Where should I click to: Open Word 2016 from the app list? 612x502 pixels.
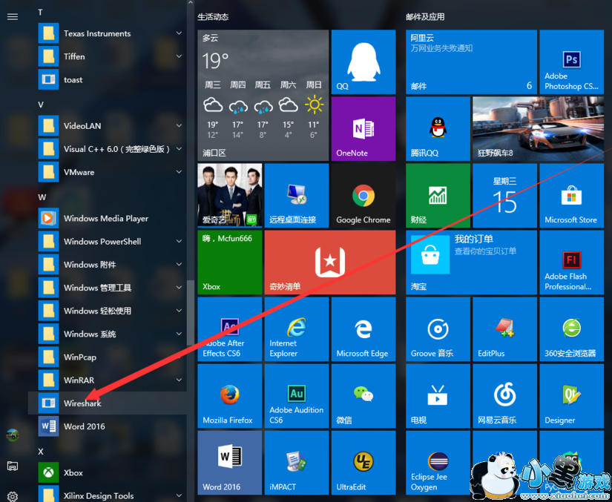84,426
